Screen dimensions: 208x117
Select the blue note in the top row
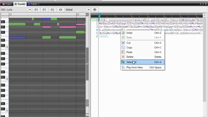point(46,19)
